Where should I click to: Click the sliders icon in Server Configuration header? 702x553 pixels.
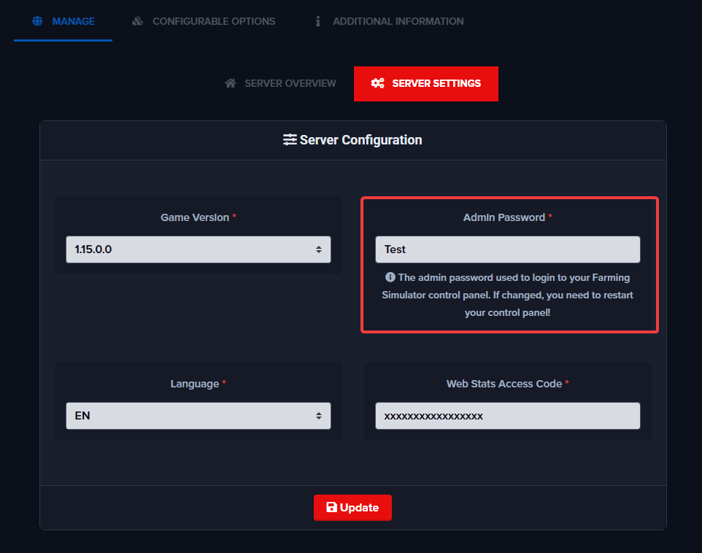pyautogui.click(x=290, y=139)
